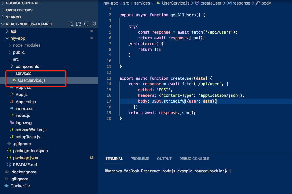Open the DEBUG CONSOLE tab
Screen dimensions: 292x194
click(x=194, y=159)
